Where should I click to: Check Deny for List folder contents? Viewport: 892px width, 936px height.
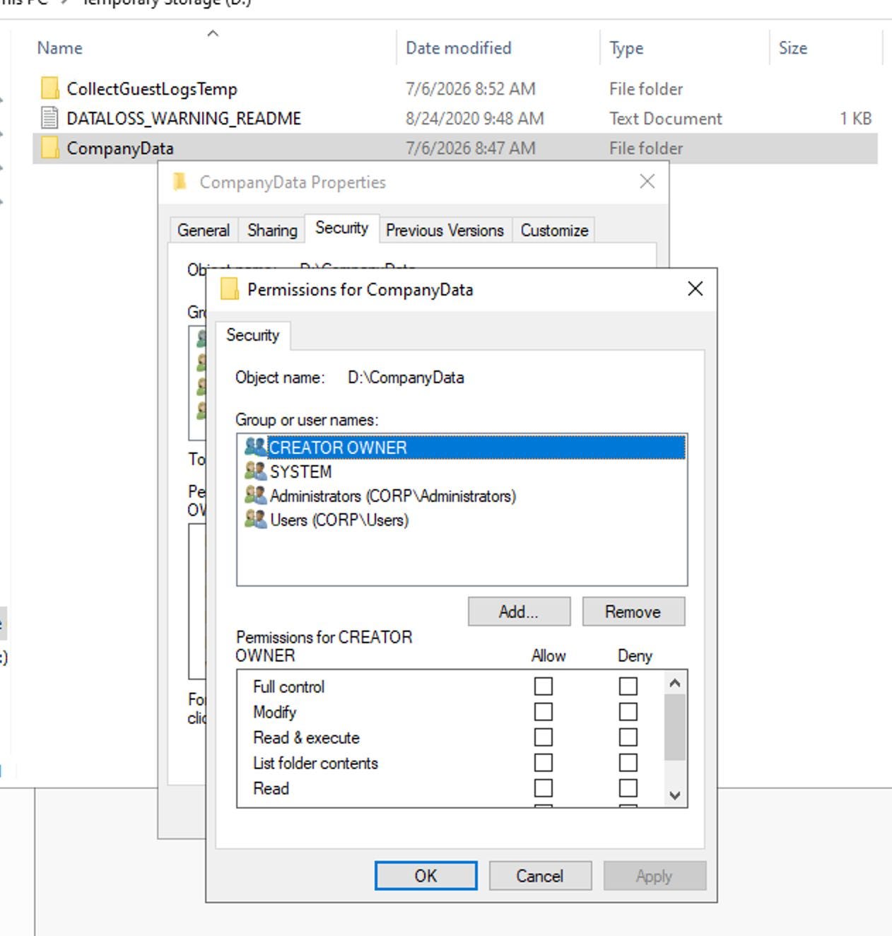pyautogui.click(x=628, y=762)
